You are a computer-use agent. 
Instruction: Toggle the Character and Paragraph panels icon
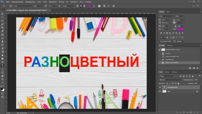tap(99, 6)
